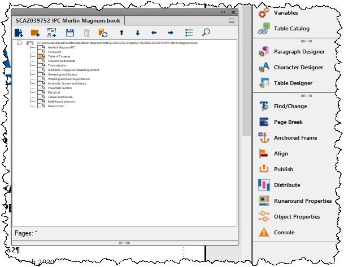
Task: Select Subframe, Hopper & Related Equipment file
Action: pyautogui.click(x=73, y=70)
